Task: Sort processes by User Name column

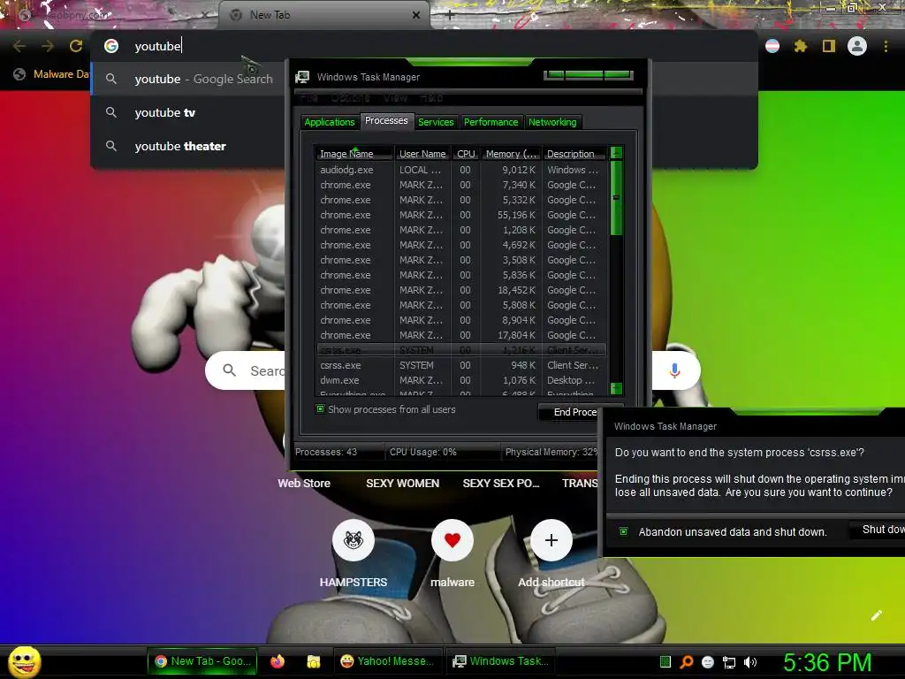Action: pyautogui.click(x=422, y=154)
